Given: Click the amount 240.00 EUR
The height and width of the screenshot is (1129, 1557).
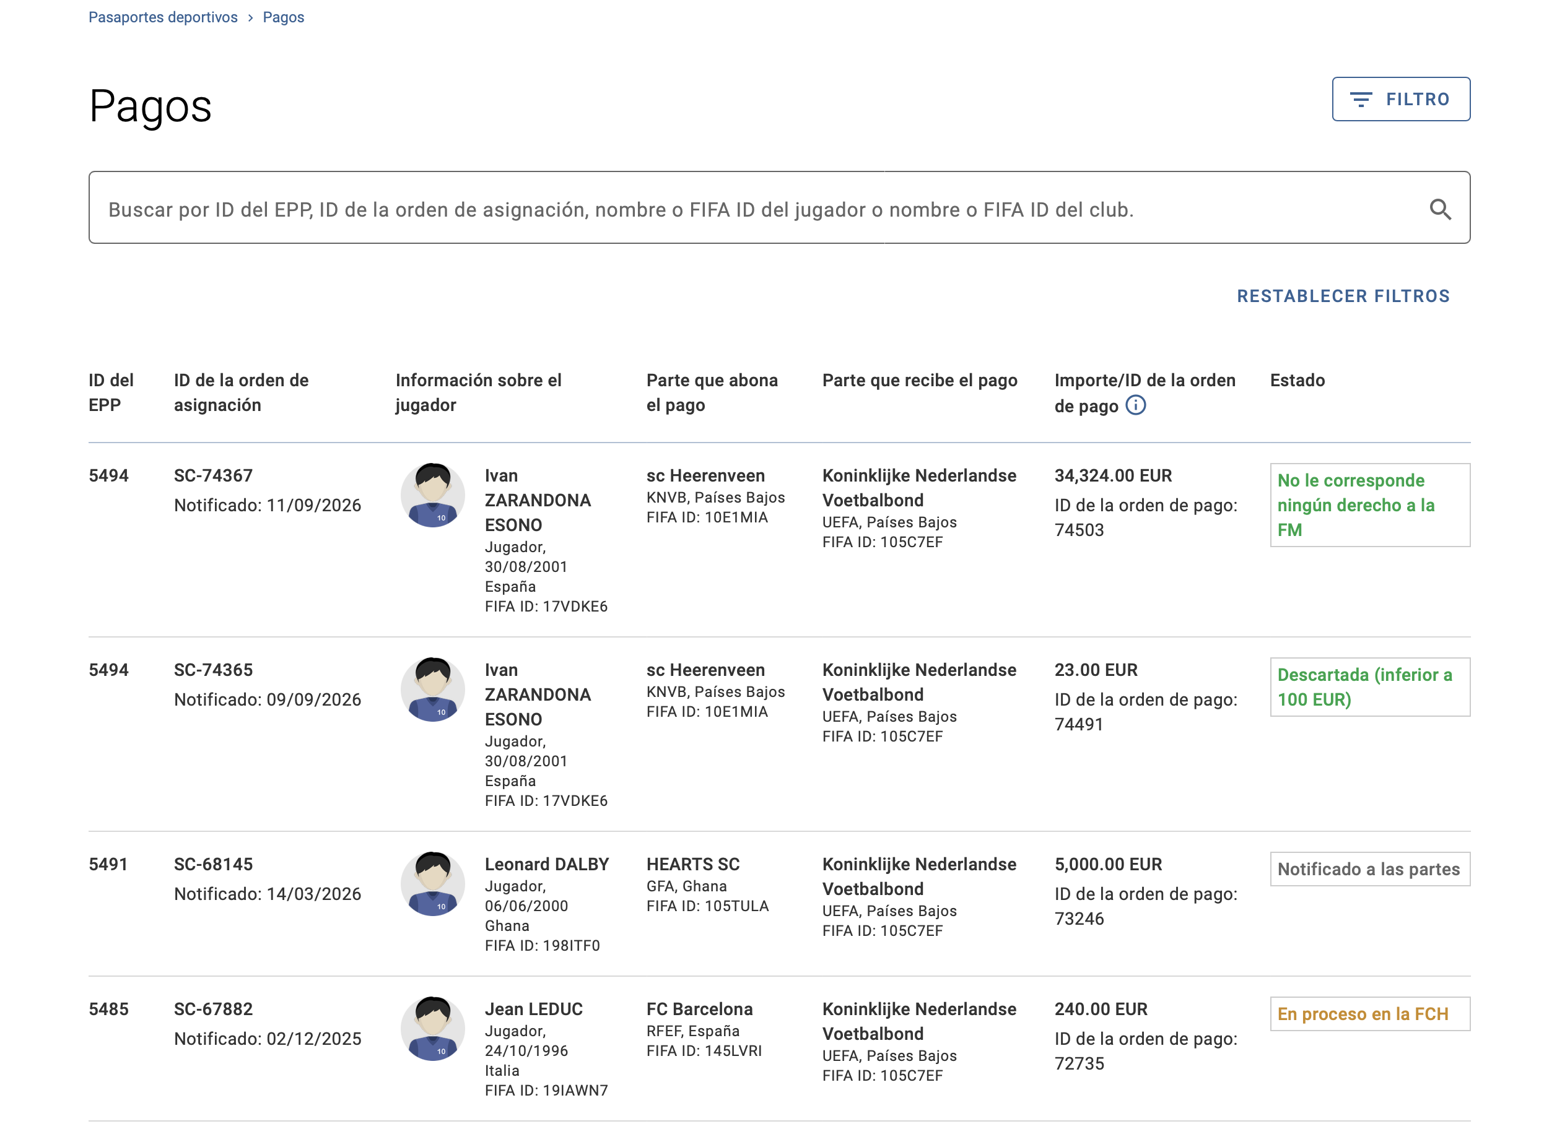Looking at the screenshot, I should click(x=1101, y=1009).
